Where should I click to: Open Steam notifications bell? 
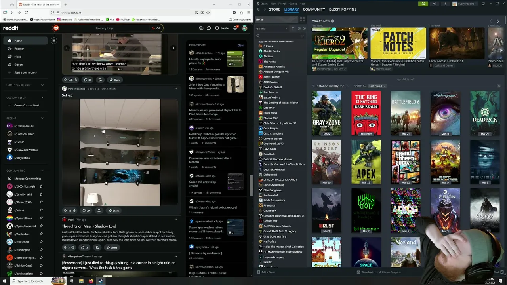coord(445,4)
